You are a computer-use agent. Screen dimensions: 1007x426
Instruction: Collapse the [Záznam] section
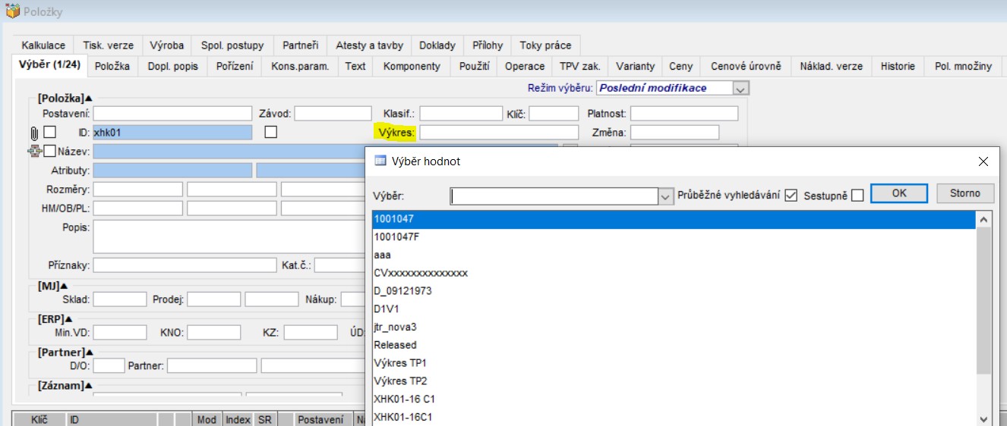87,387
